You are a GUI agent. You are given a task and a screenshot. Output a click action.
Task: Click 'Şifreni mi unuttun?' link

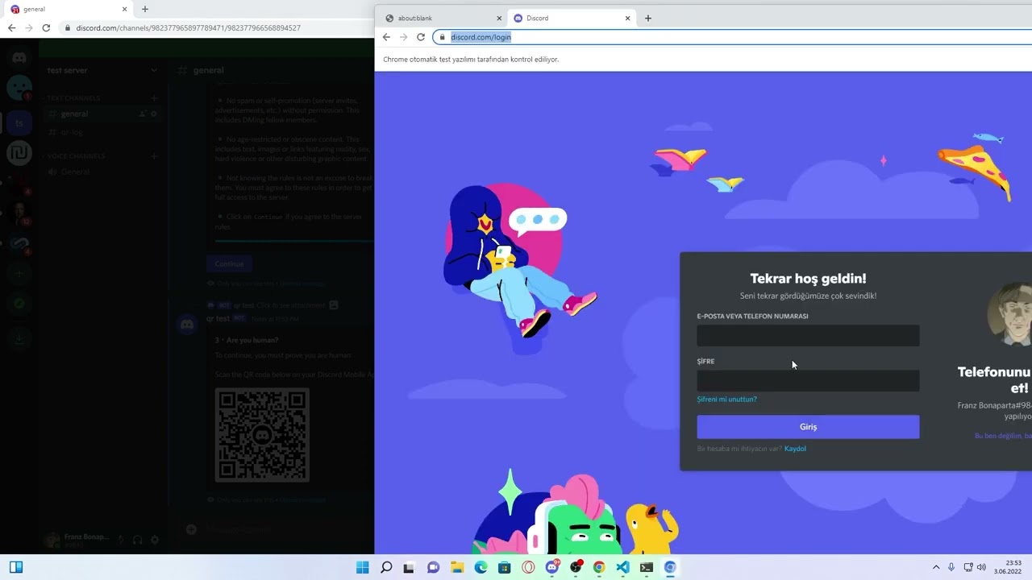727,400
